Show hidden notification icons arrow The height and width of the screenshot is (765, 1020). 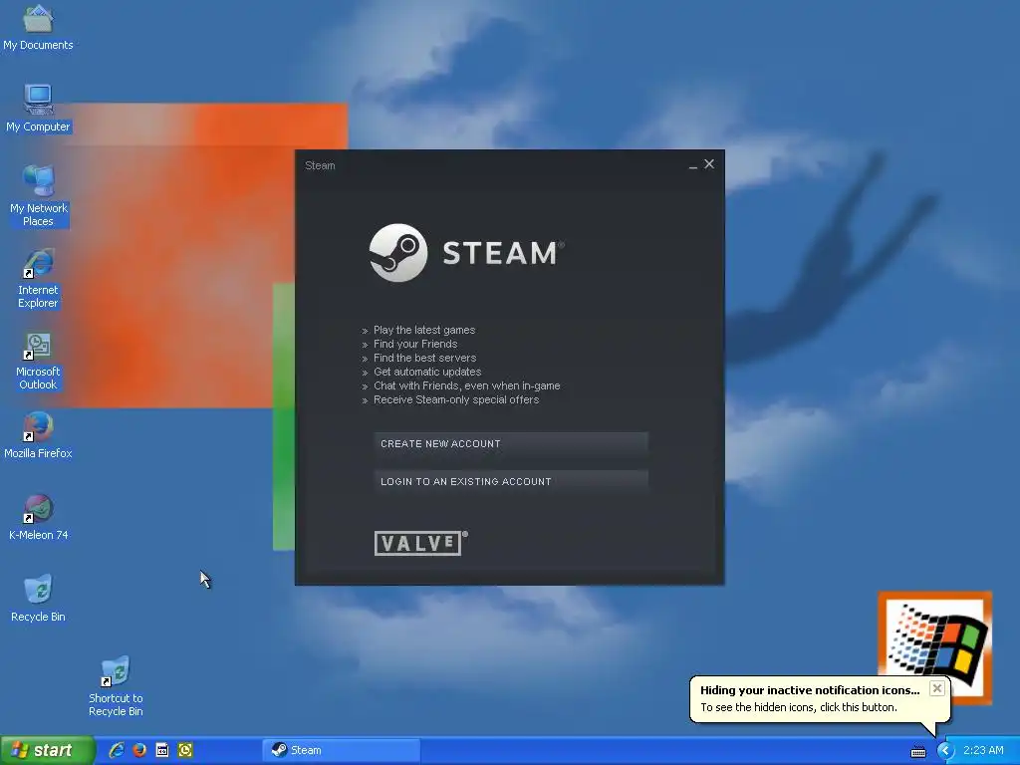(945, 751)
